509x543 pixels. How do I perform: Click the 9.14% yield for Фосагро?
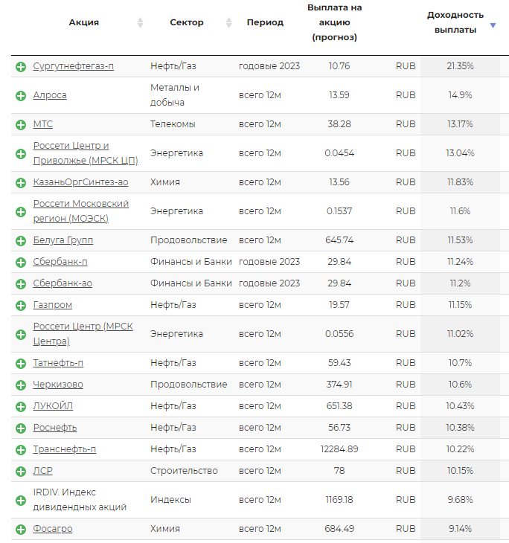pos(460,529)
